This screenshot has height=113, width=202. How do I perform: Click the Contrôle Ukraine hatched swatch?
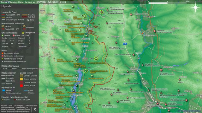[21, 76]
